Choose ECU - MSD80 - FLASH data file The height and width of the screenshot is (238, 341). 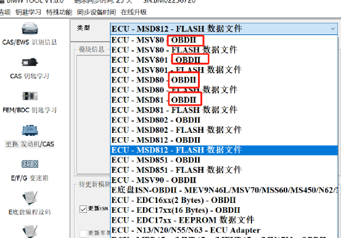tap(224, 90)
